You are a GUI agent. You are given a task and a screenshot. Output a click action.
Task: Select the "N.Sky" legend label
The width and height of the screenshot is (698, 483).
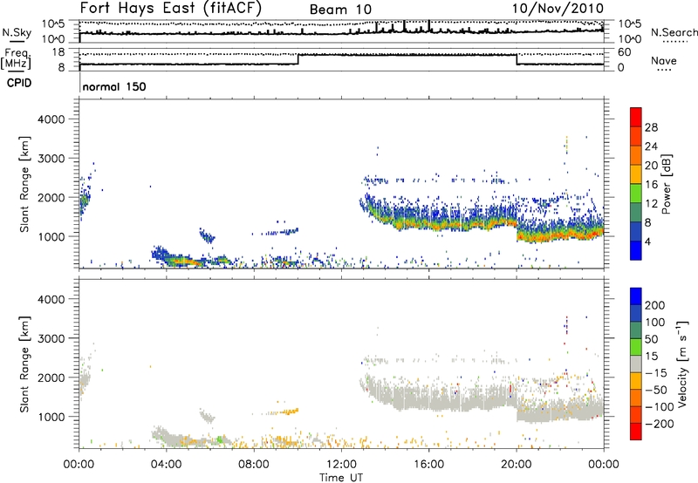tap(17, 32)
